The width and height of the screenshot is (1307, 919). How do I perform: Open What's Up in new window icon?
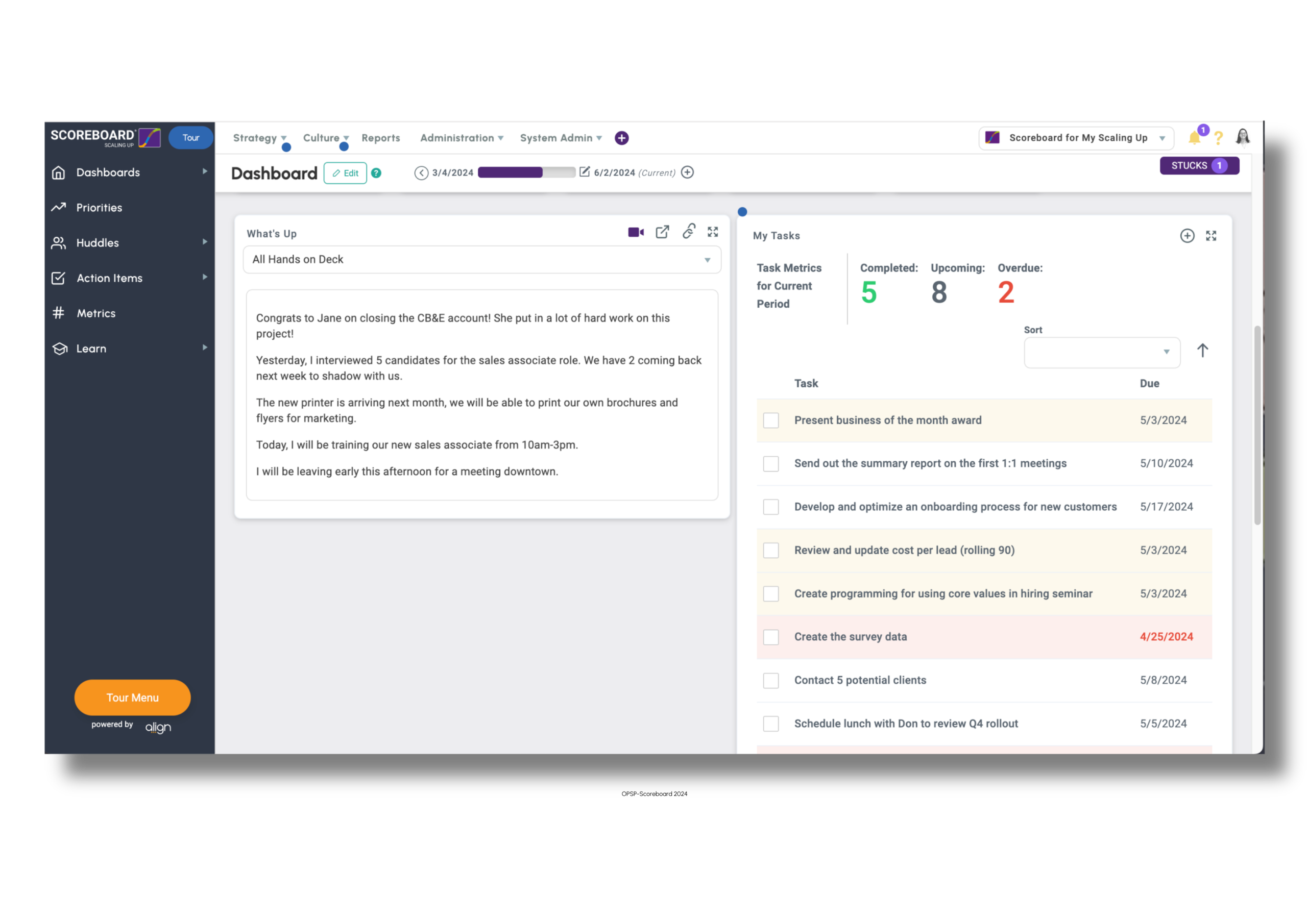point(663,232)
